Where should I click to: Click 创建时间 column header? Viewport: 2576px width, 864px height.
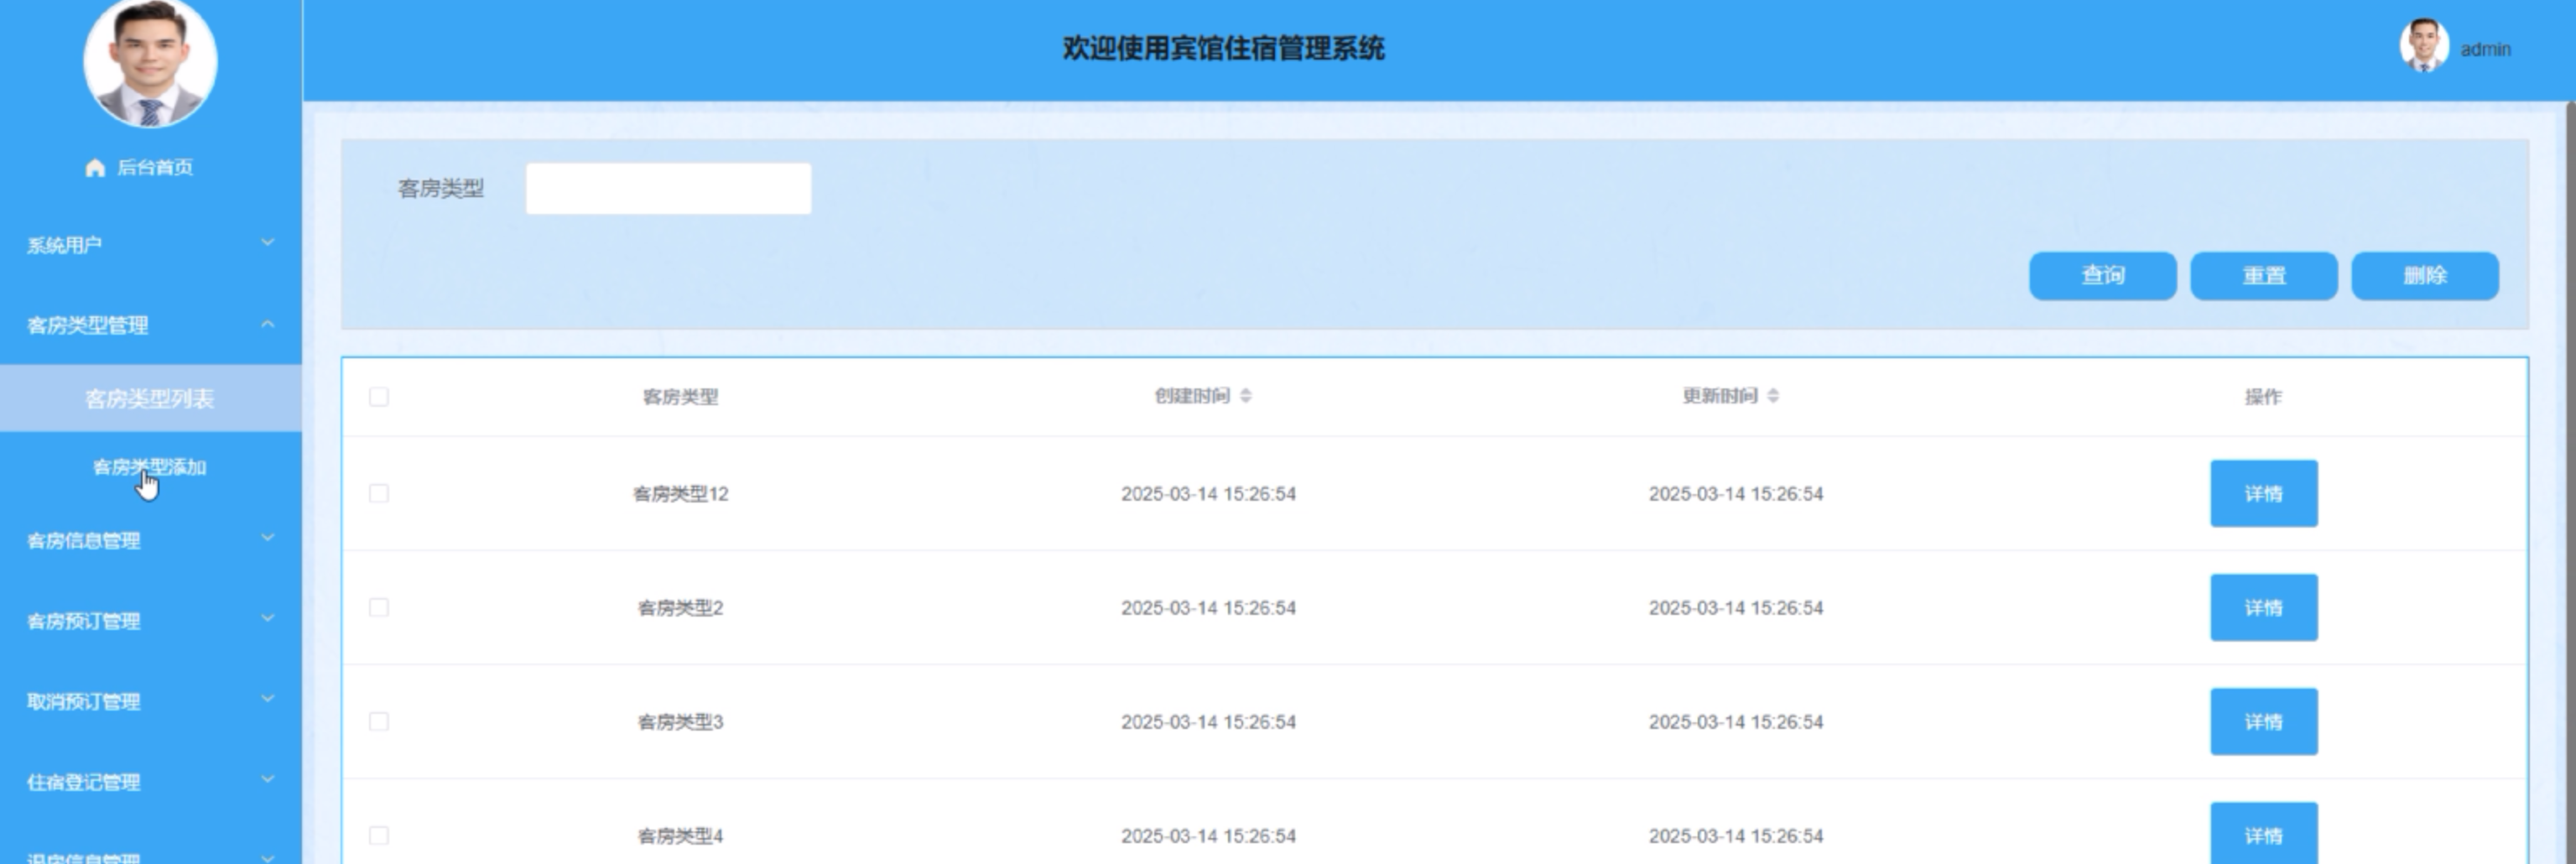click(1192, 396)
